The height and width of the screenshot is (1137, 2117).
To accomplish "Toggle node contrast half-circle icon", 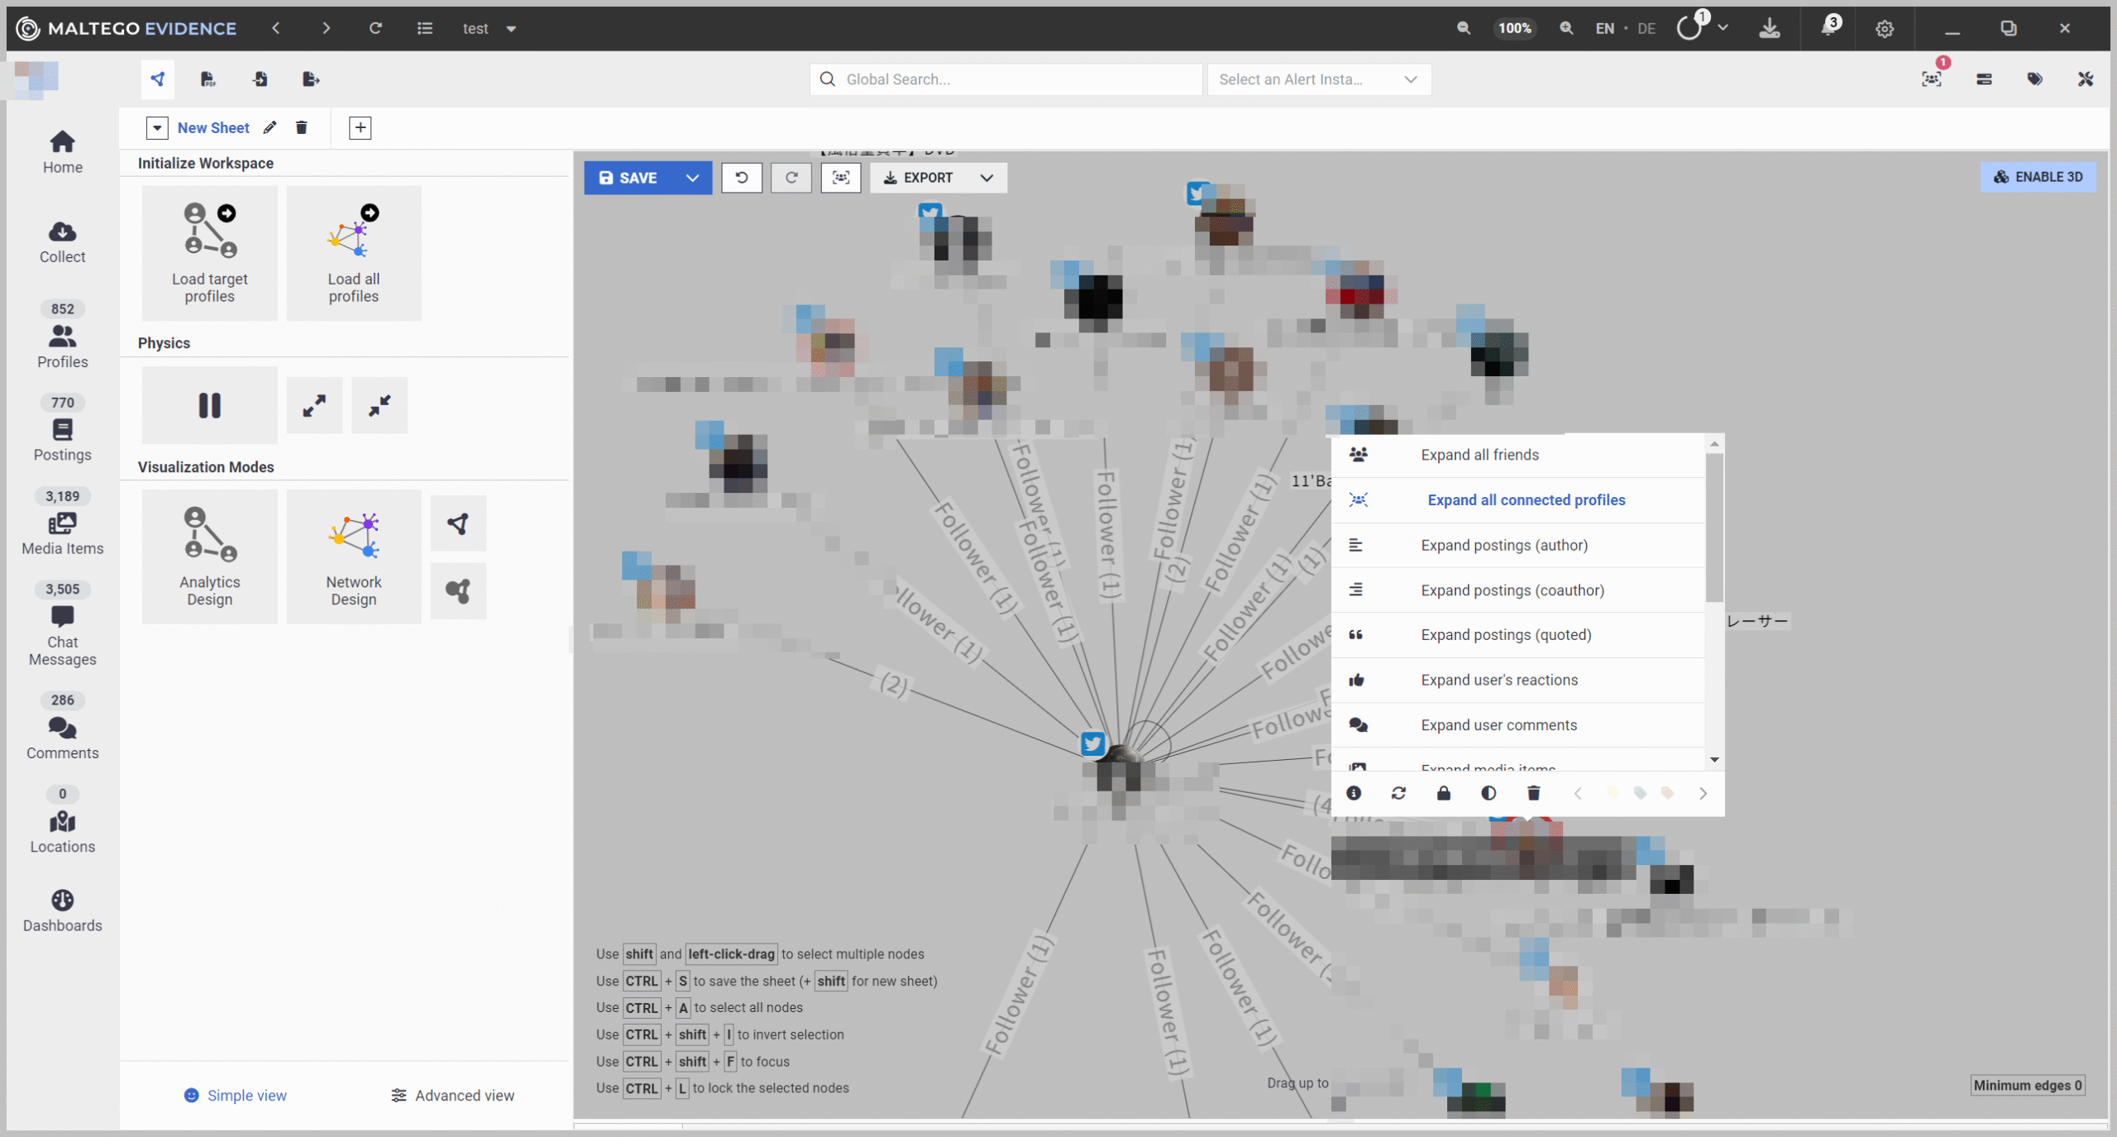I will (1489, 793).
